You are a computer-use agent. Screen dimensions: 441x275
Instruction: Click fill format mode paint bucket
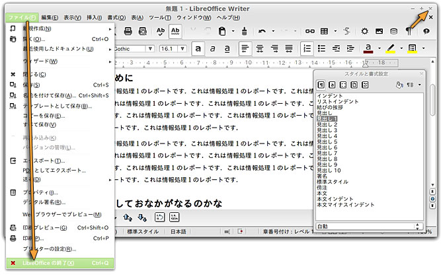399,85
